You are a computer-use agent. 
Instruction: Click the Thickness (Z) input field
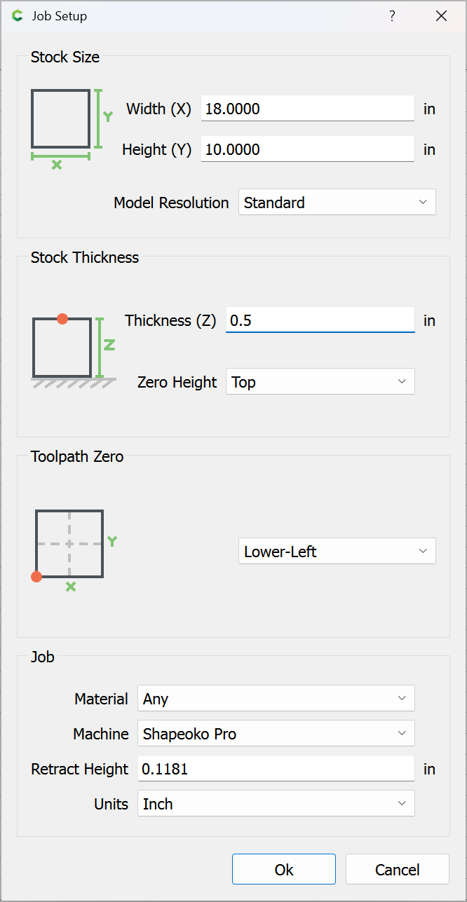[320, 320]
